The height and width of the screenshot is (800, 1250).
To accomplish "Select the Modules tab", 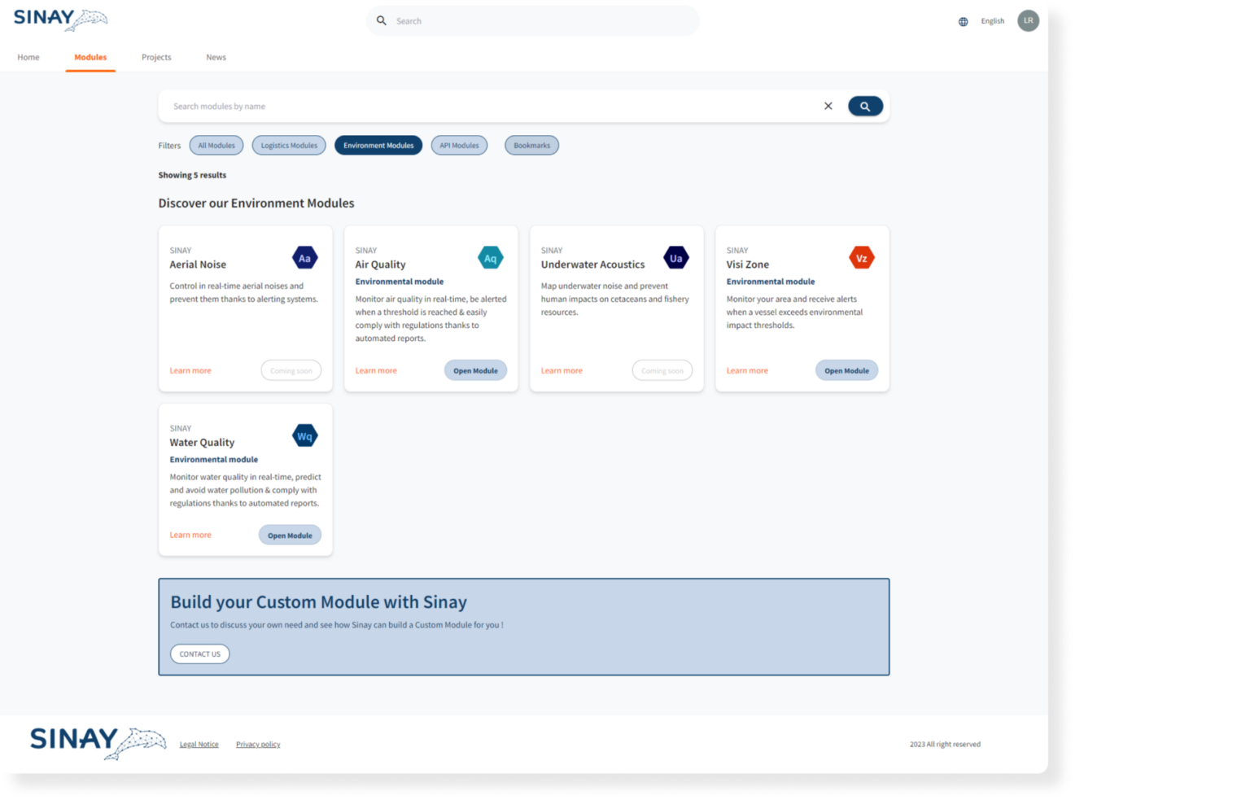I will pos(90,58).
